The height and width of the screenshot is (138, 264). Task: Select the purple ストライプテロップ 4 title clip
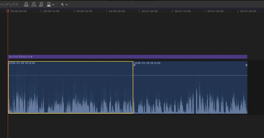(x=128, y=57)
